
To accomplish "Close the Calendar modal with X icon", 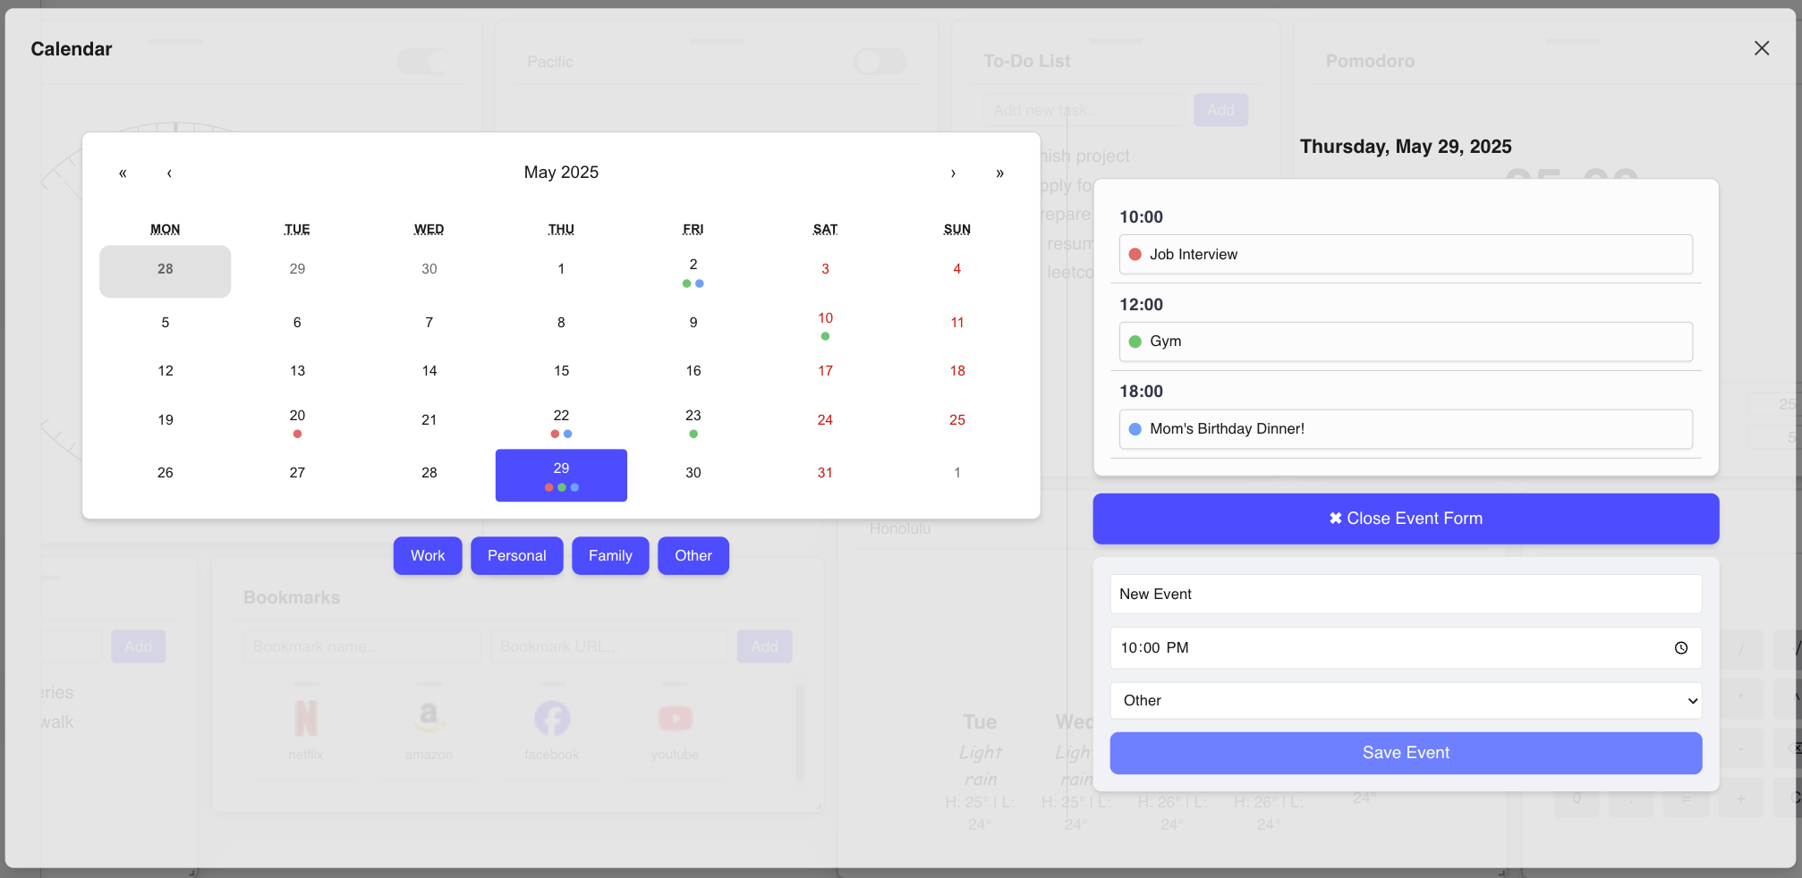I will (1761, 48).
